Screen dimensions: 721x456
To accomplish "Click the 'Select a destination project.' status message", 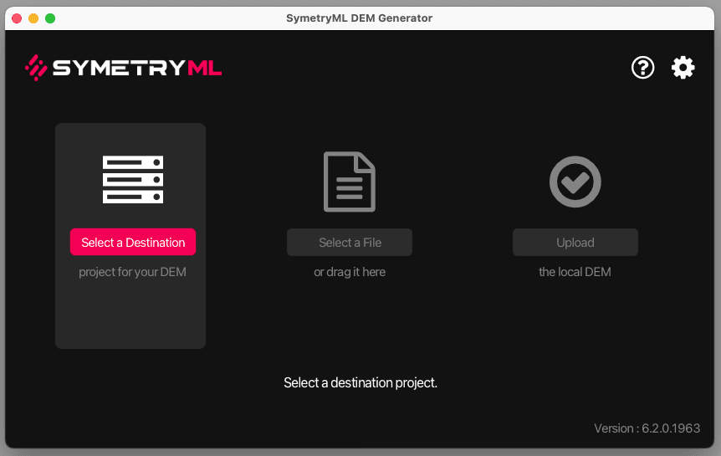I will click(x=360, y=383).
